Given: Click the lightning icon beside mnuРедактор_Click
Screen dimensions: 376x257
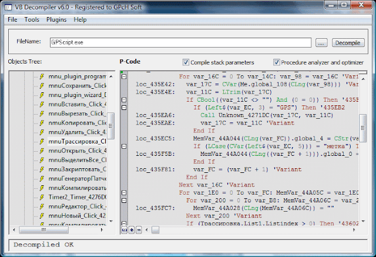Looking at the screenshot, I should (x=42, y=206).
